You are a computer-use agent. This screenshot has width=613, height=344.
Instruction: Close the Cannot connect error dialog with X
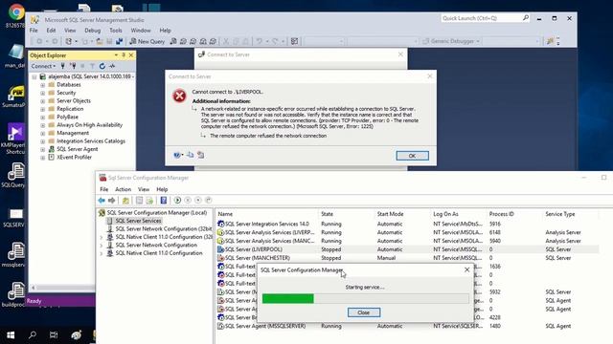point(430,76)
